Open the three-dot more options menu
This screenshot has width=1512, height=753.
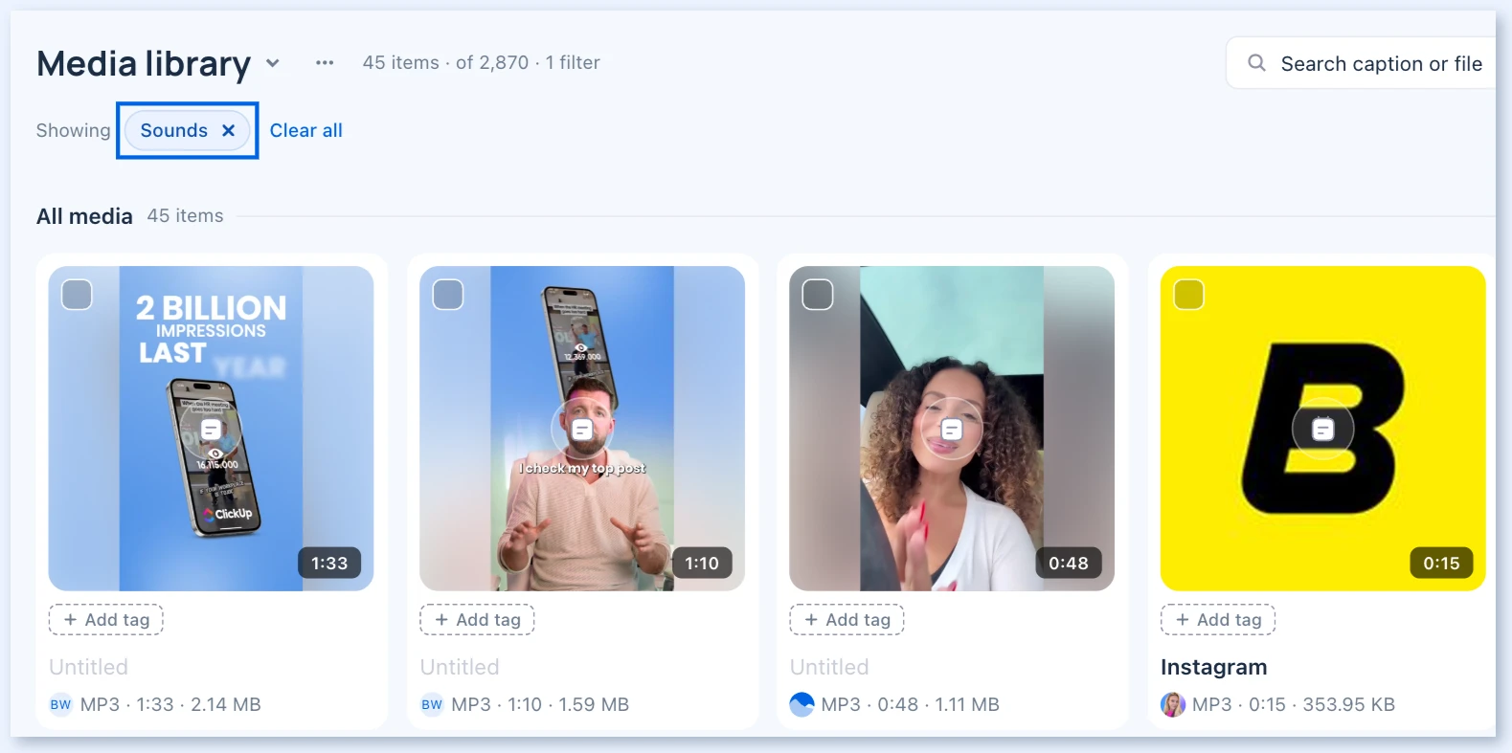tap(325, 63)
